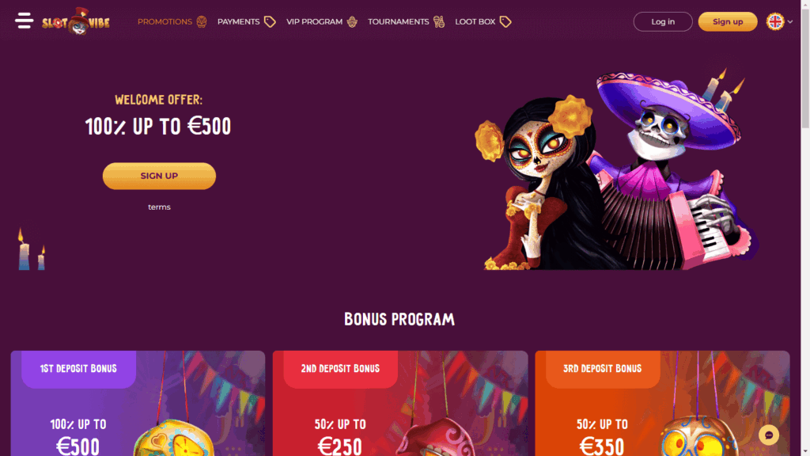Go to the Payments menu item
Viewport: 810px width, 456px height.
point(238,21)
